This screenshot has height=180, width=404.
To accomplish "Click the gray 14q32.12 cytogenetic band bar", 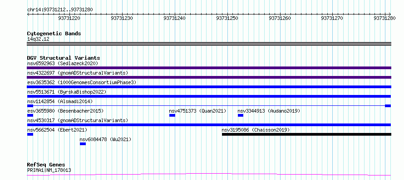I will click(209, 44).
